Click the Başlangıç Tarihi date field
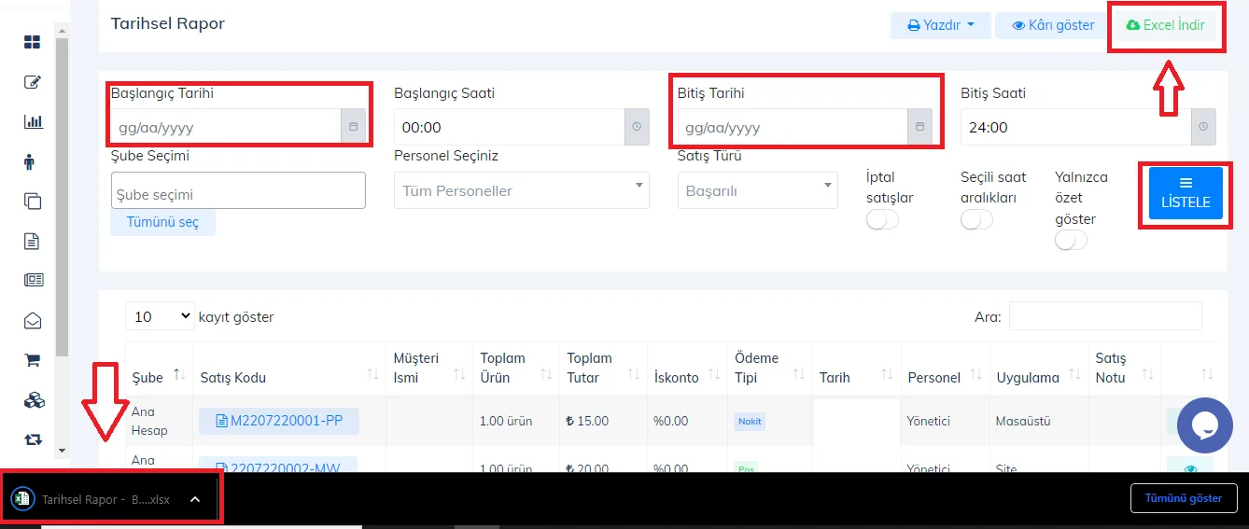Image resolution: width=1249 pixels, height=529 pixels. pos(226,126)
